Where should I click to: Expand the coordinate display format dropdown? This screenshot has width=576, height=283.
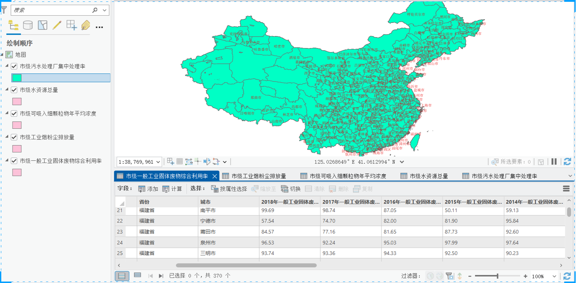[402, 162]
